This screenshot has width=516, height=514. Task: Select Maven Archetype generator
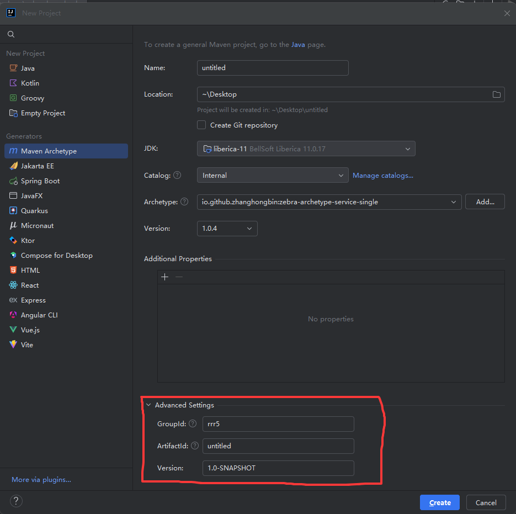point(66,151)
